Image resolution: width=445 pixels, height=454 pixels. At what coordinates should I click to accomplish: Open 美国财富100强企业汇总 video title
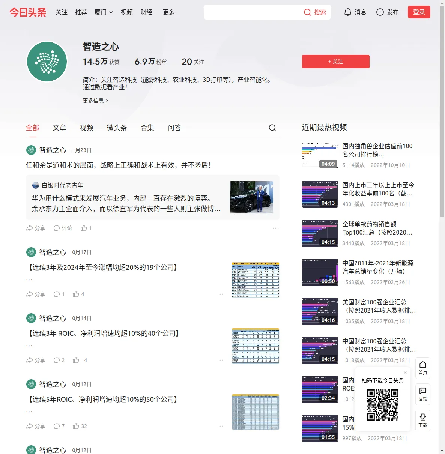[x=379, y=306]
